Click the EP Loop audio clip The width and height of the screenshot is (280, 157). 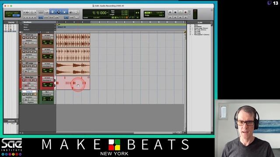73,69
